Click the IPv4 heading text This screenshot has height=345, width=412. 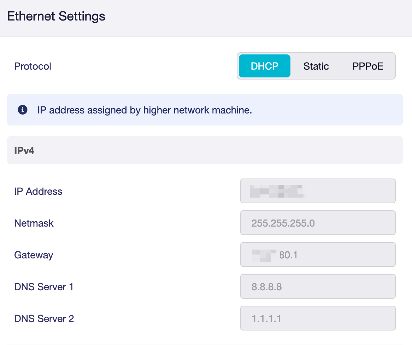pyautogui.click(x=24, y=151)
